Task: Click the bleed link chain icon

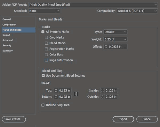Action: 76,94
